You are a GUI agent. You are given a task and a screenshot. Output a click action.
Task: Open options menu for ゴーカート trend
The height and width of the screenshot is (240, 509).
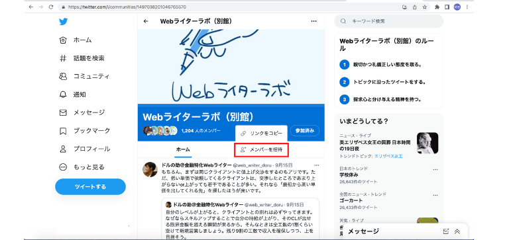pos(435,195)
